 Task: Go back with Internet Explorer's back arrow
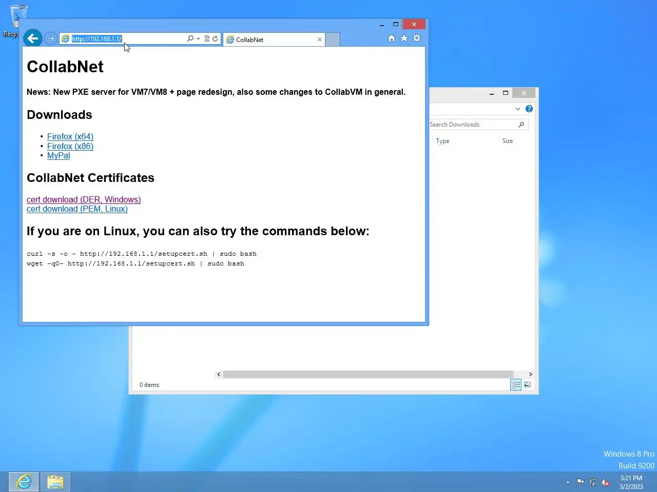(33, 38)
